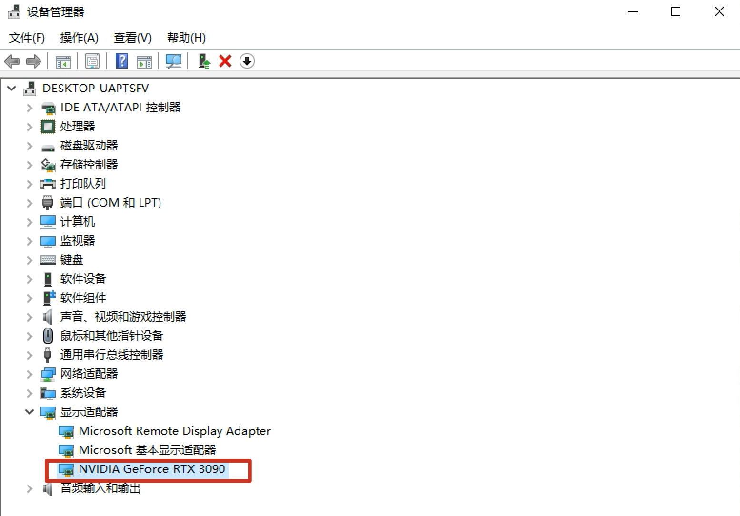Open the 查看(V) menu
The height and width of the screenshot is (516, 740).
pos(132,38)
